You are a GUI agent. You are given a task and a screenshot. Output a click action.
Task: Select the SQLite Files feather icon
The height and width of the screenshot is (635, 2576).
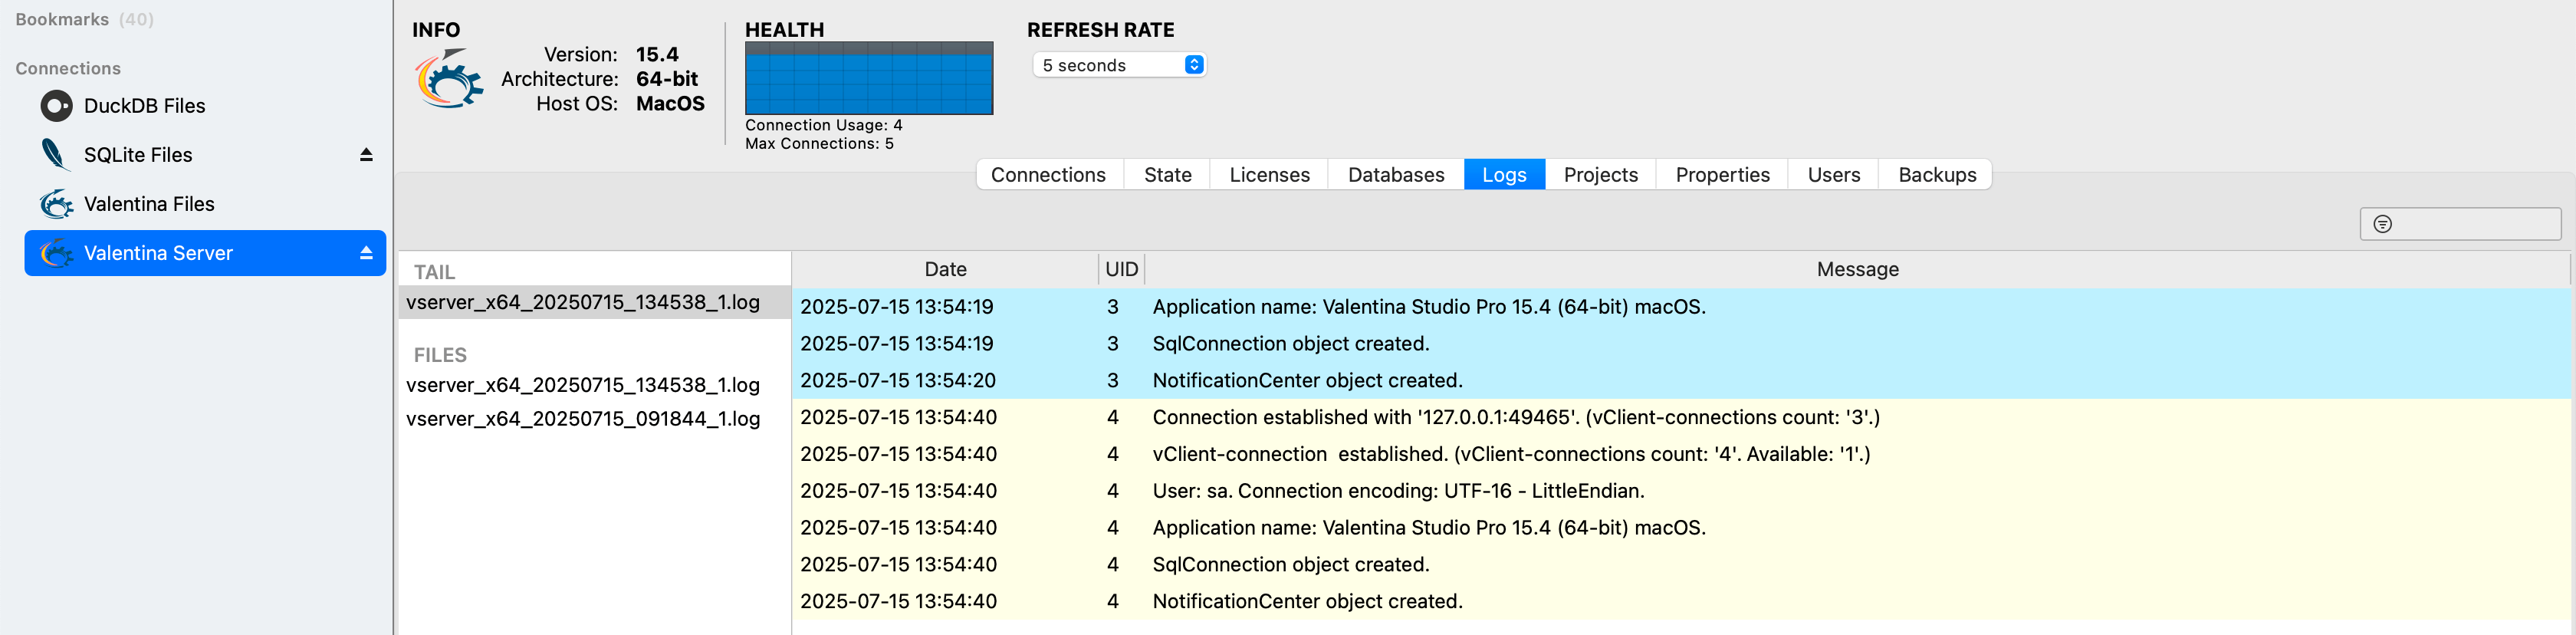point(56,155)
